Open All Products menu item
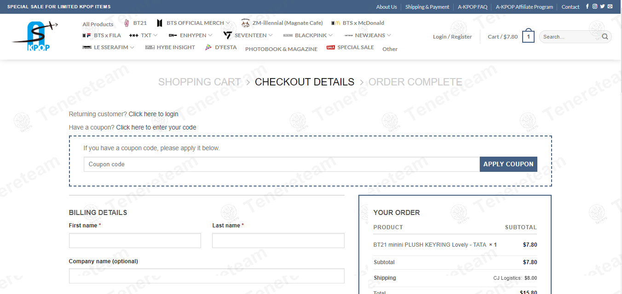This screenshot has height=294, width=622. tap(98, 24)
